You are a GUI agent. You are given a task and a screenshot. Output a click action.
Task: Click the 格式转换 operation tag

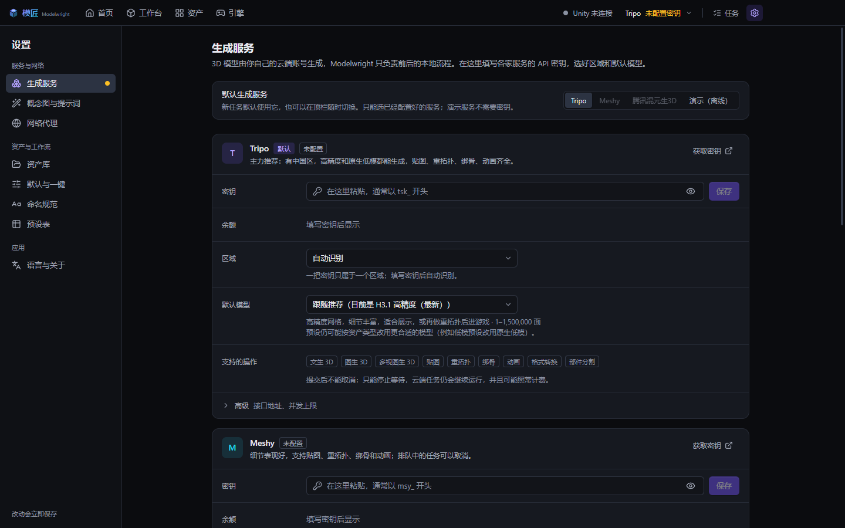tap(545, 362)
